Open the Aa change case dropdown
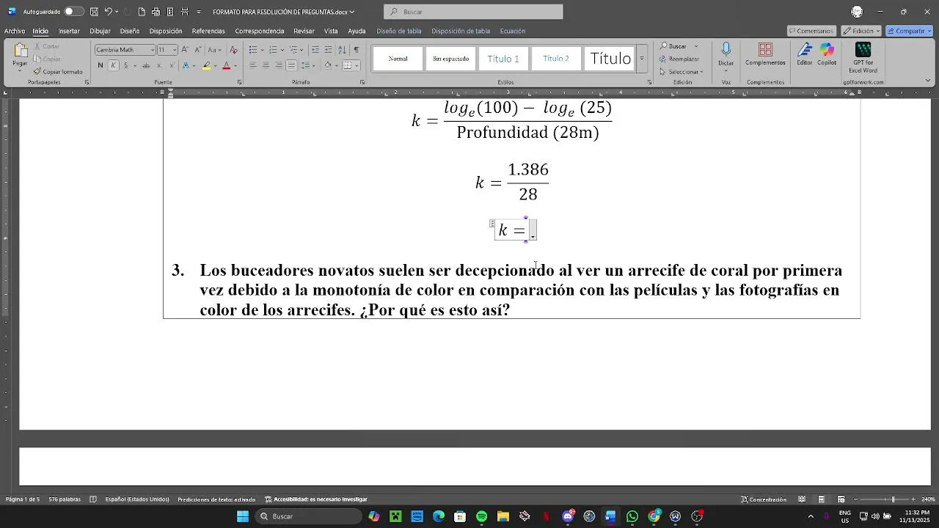939x528 pixels. [214, 50]
